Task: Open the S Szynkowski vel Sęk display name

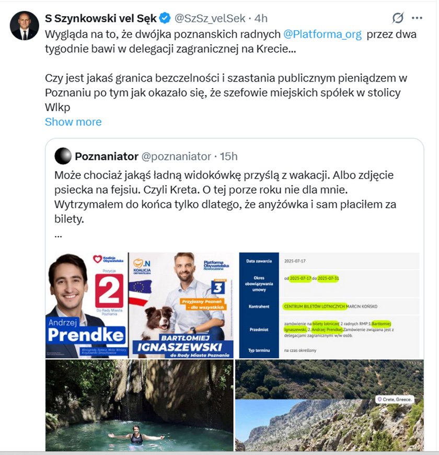Action: [x=101, y=18]
